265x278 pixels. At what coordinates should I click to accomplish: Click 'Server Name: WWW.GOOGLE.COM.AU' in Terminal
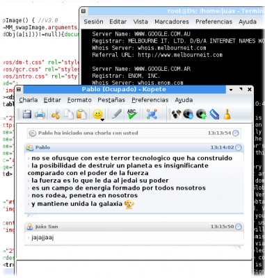pos(141,34)
